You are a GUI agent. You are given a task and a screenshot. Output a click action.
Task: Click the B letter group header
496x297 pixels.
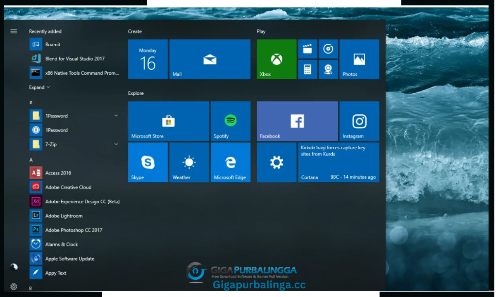pos(31,288)
